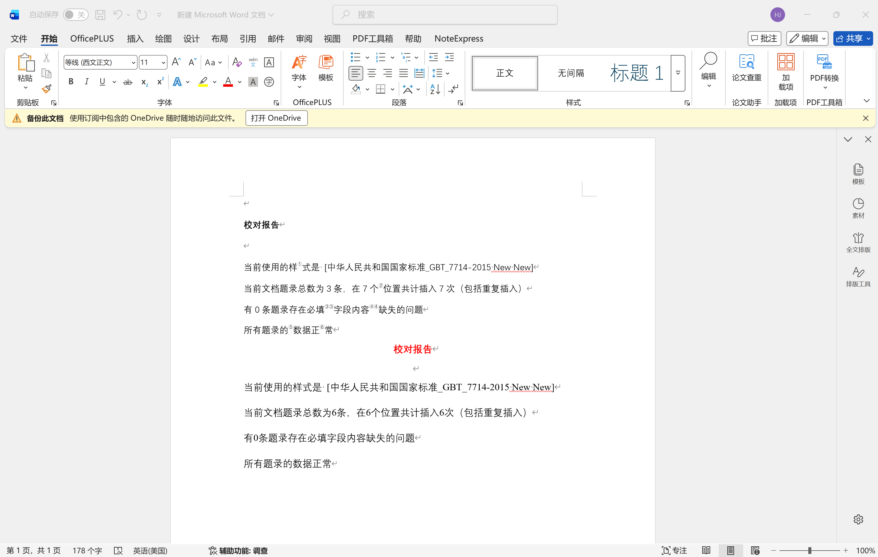Open the 论文查重 tool
This screenshot has height=557, width=878.
746,68
